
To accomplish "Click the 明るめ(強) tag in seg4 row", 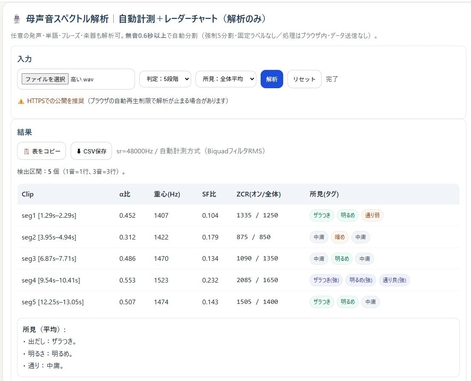I will point(361,280).
